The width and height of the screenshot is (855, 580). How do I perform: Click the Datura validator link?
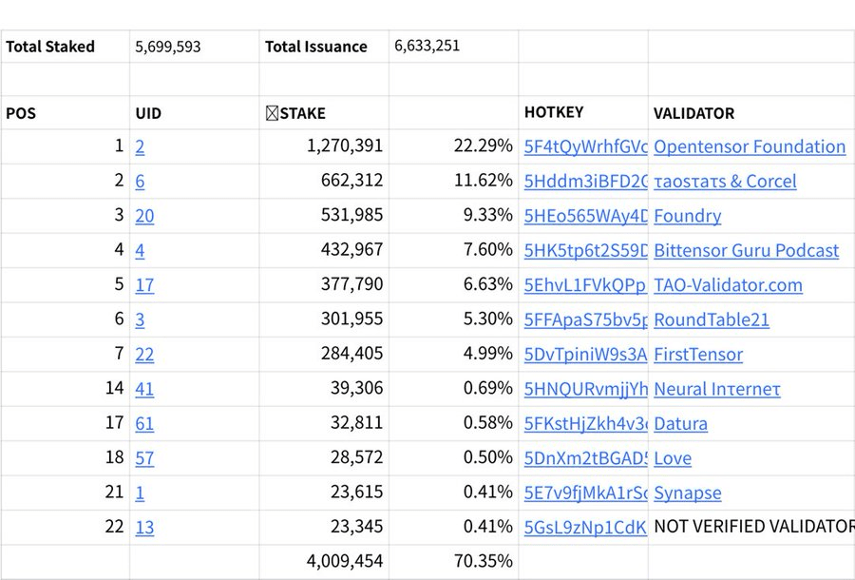tap(680, 423)
